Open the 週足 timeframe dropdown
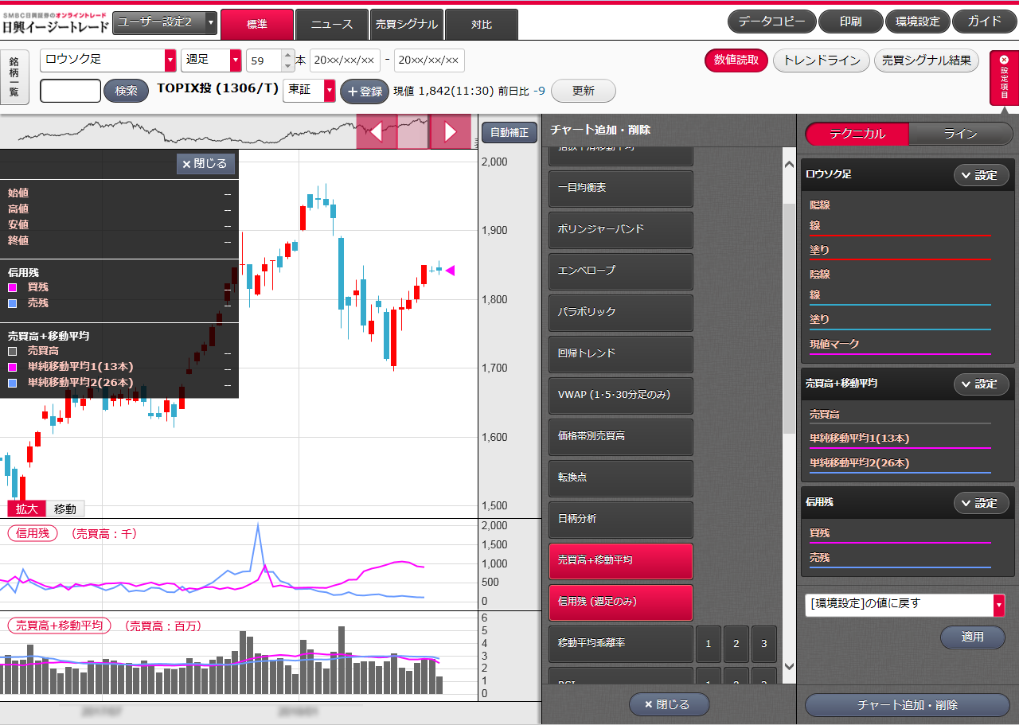The image size is (1019, 725). pyautogui.click(x=211, y=60)
